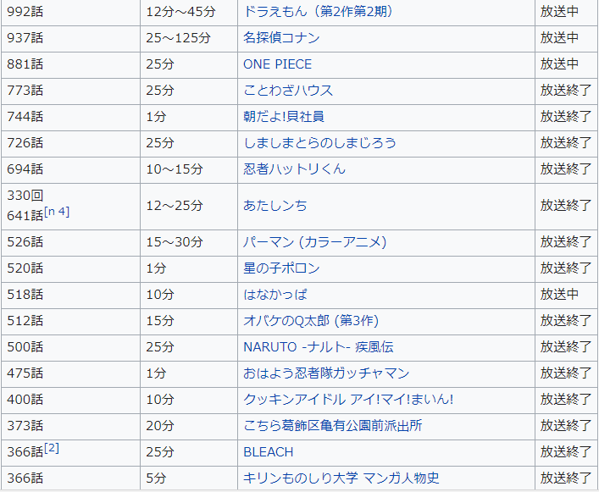Screen dimensions: 599x492
Task: Open the ONE PIECE article link
Action: [277, 64]
